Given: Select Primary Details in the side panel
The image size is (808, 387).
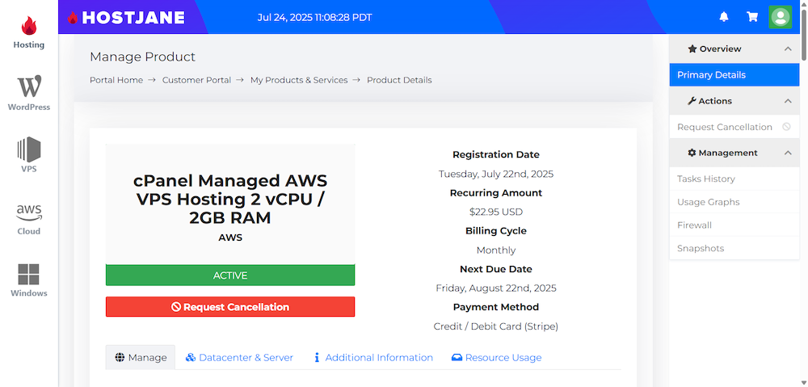Looking at the screenshot, I should pyautogui.click(x=734, y=75).
